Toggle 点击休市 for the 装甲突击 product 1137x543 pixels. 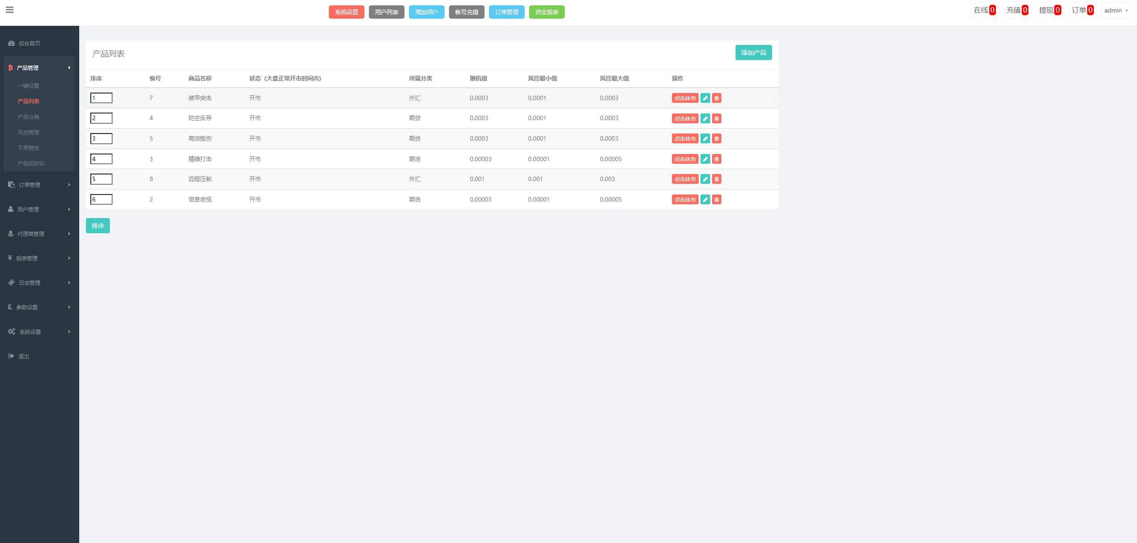(x=685, y=98)
